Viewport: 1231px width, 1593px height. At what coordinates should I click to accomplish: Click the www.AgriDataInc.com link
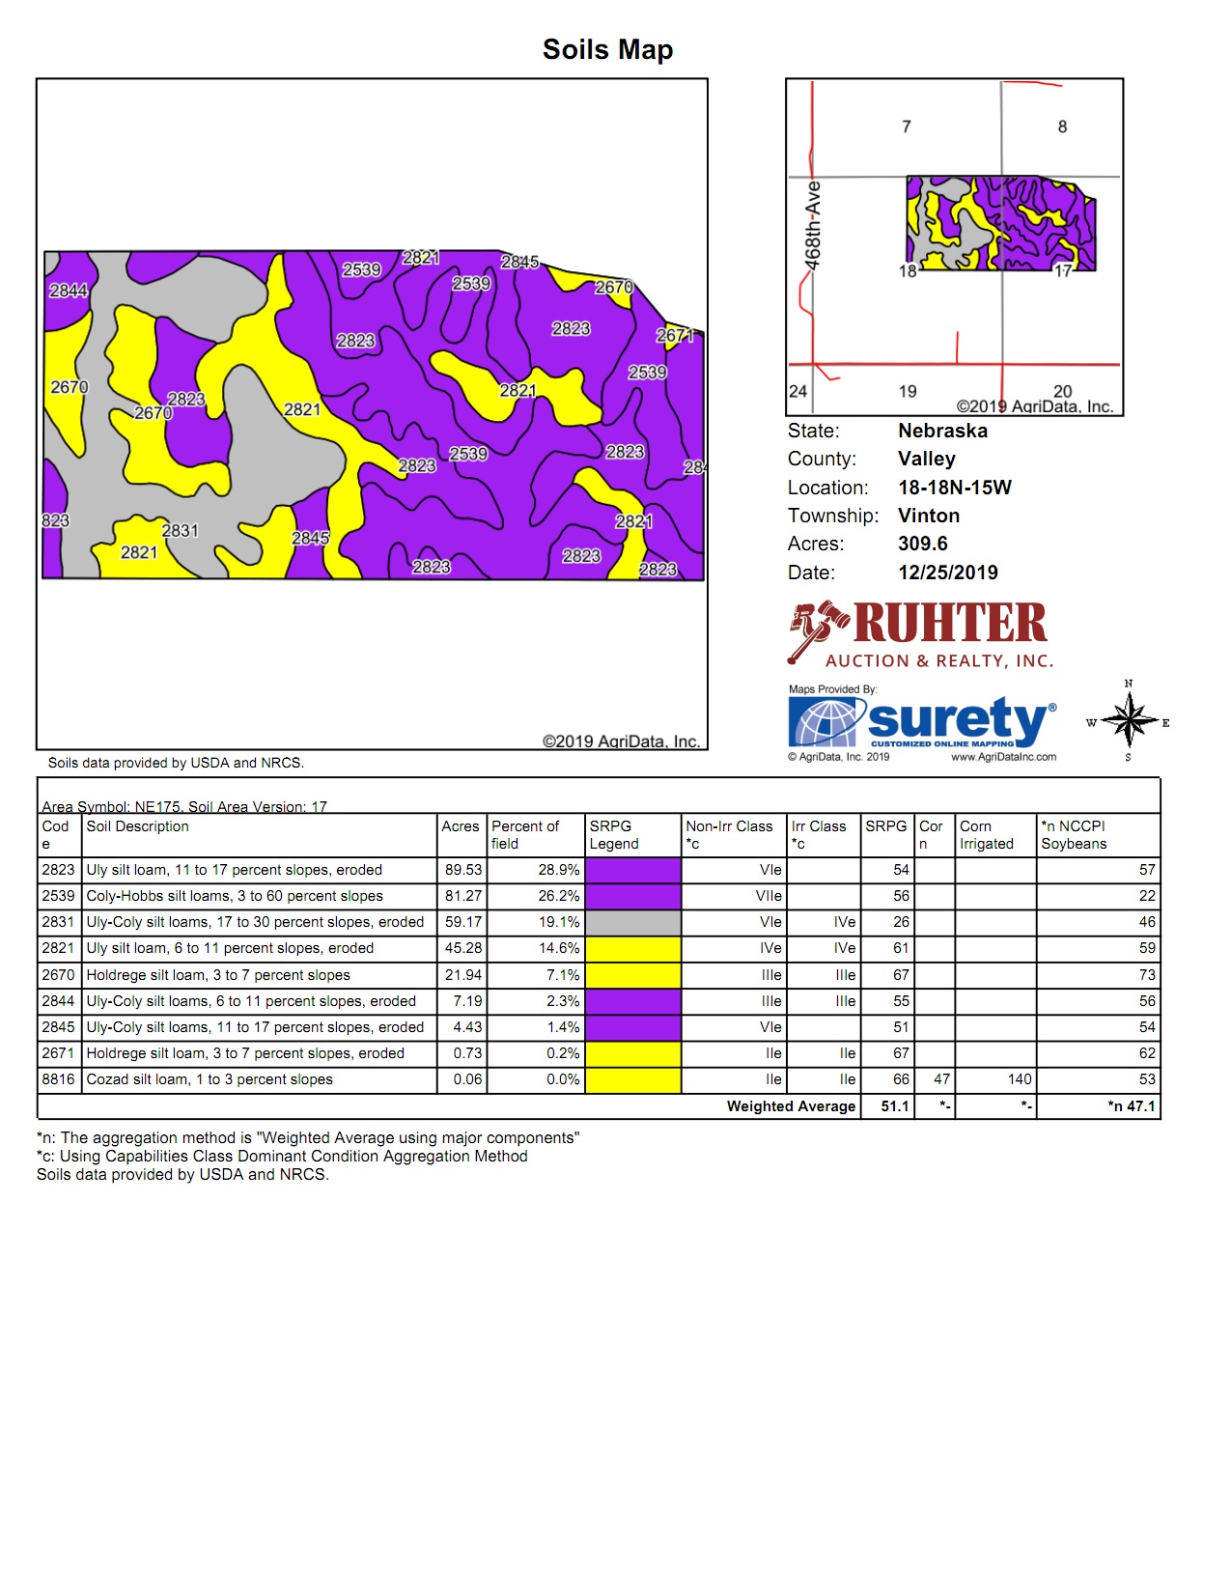pos(1003,757)
